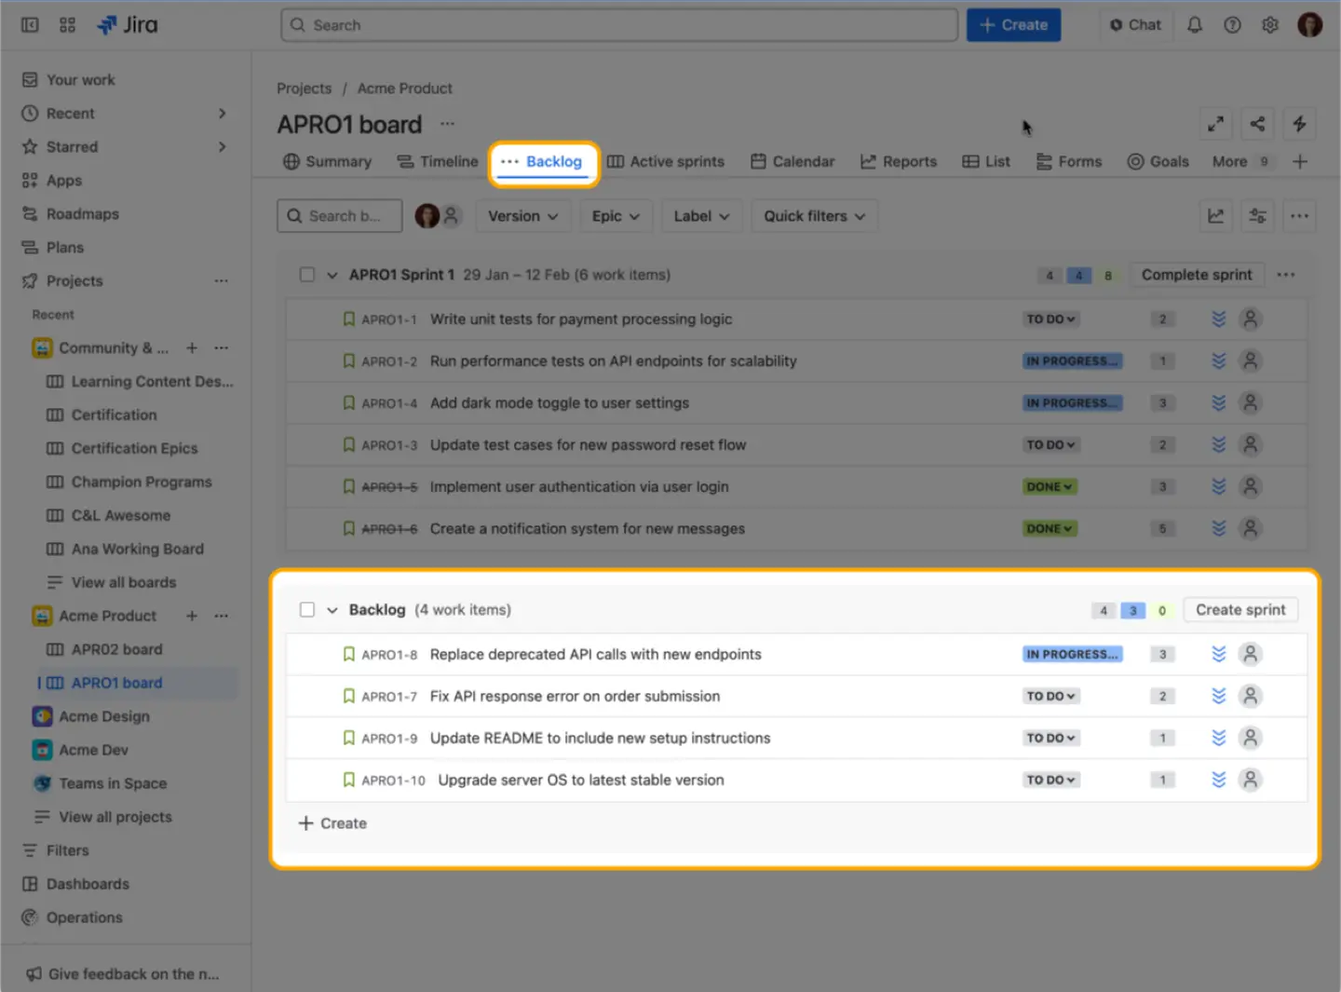Open the backlog chart view icon

click(x=1215, y=215)
